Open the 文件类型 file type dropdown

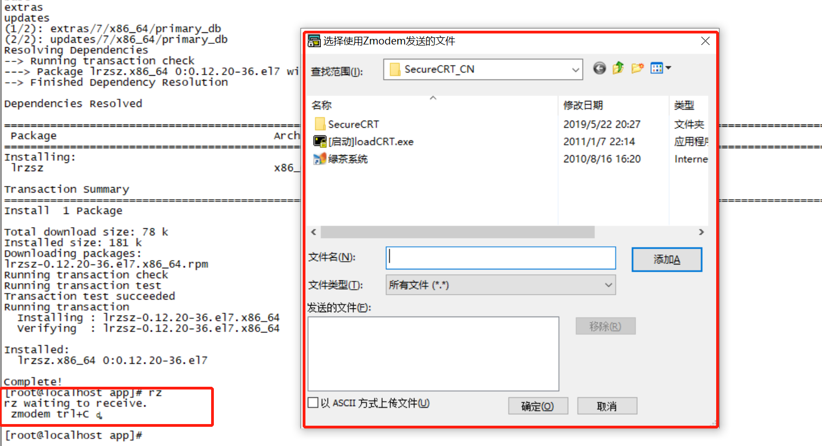501,285
